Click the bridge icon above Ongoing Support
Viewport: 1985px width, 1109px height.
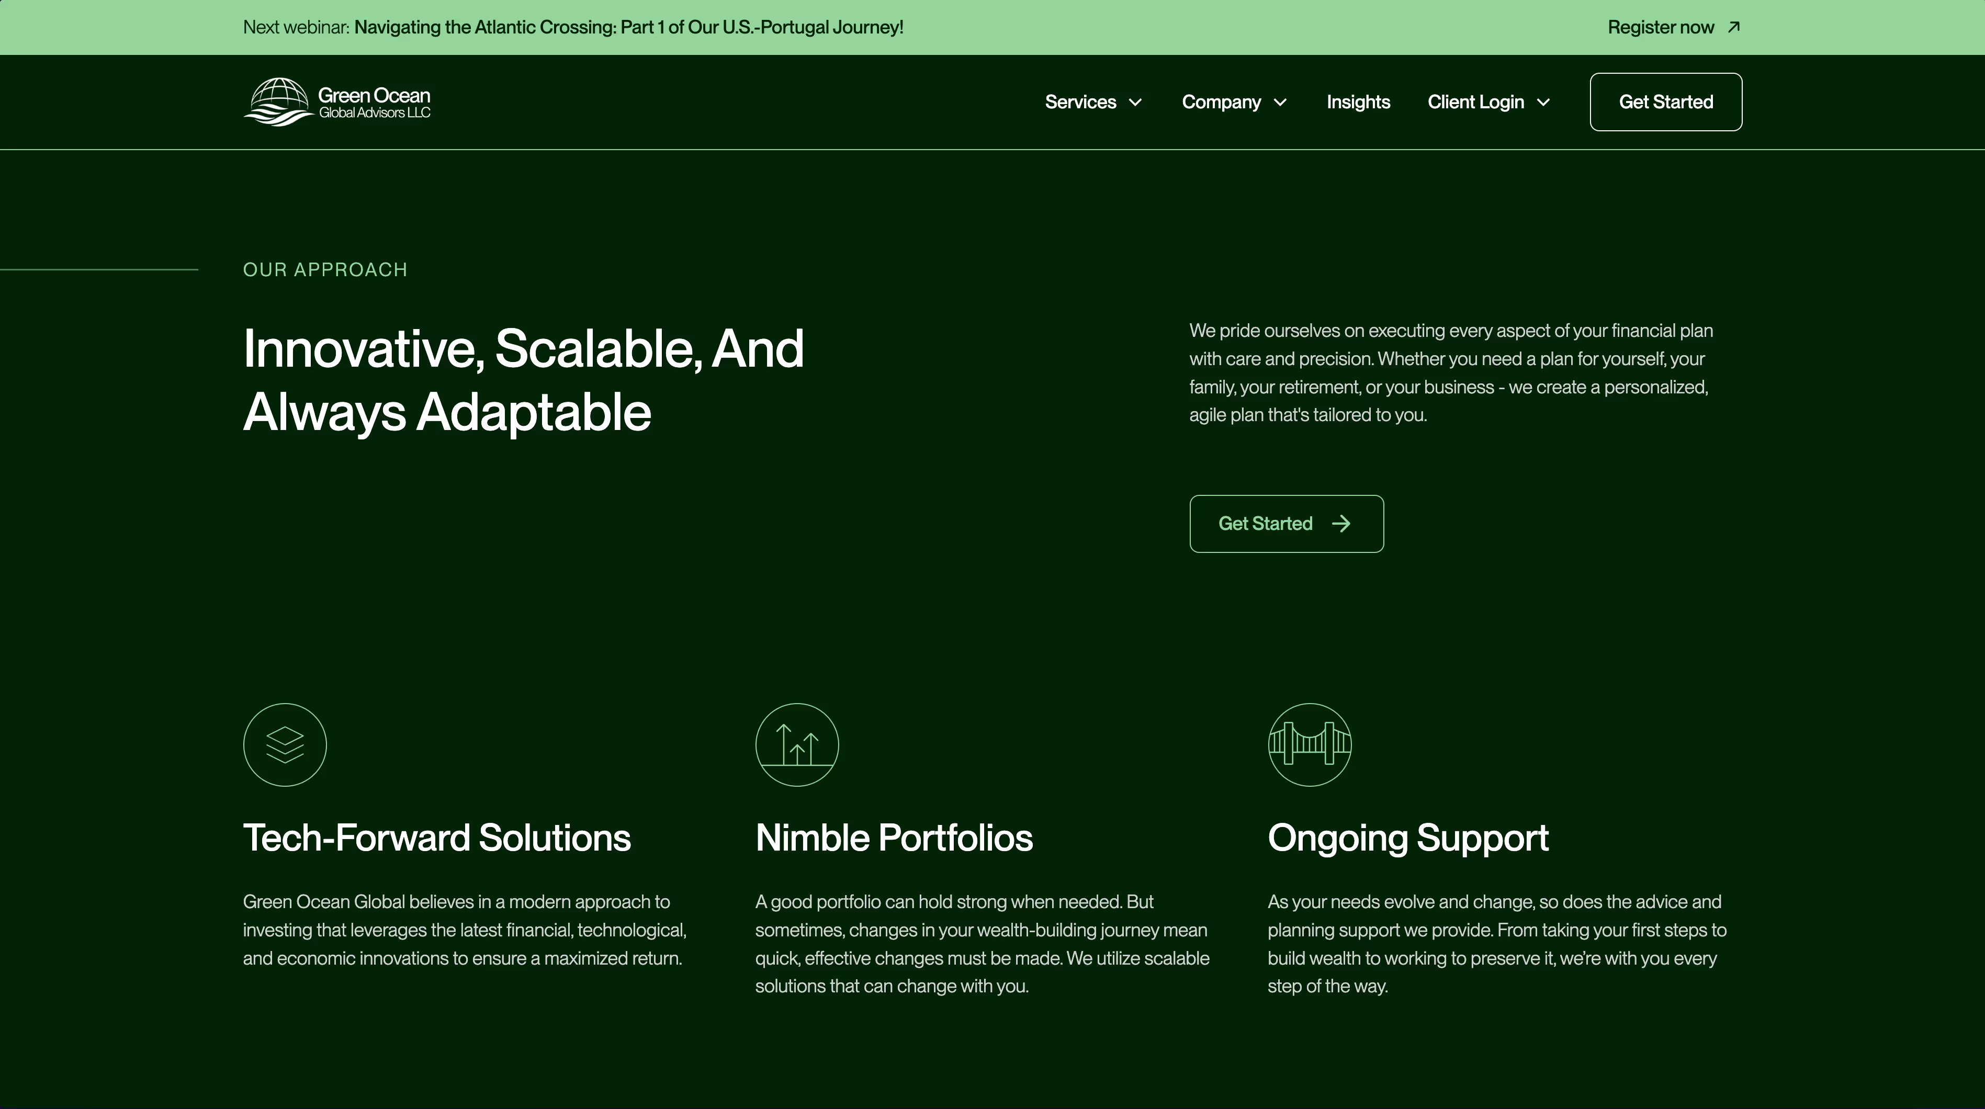click(1309, 744)
